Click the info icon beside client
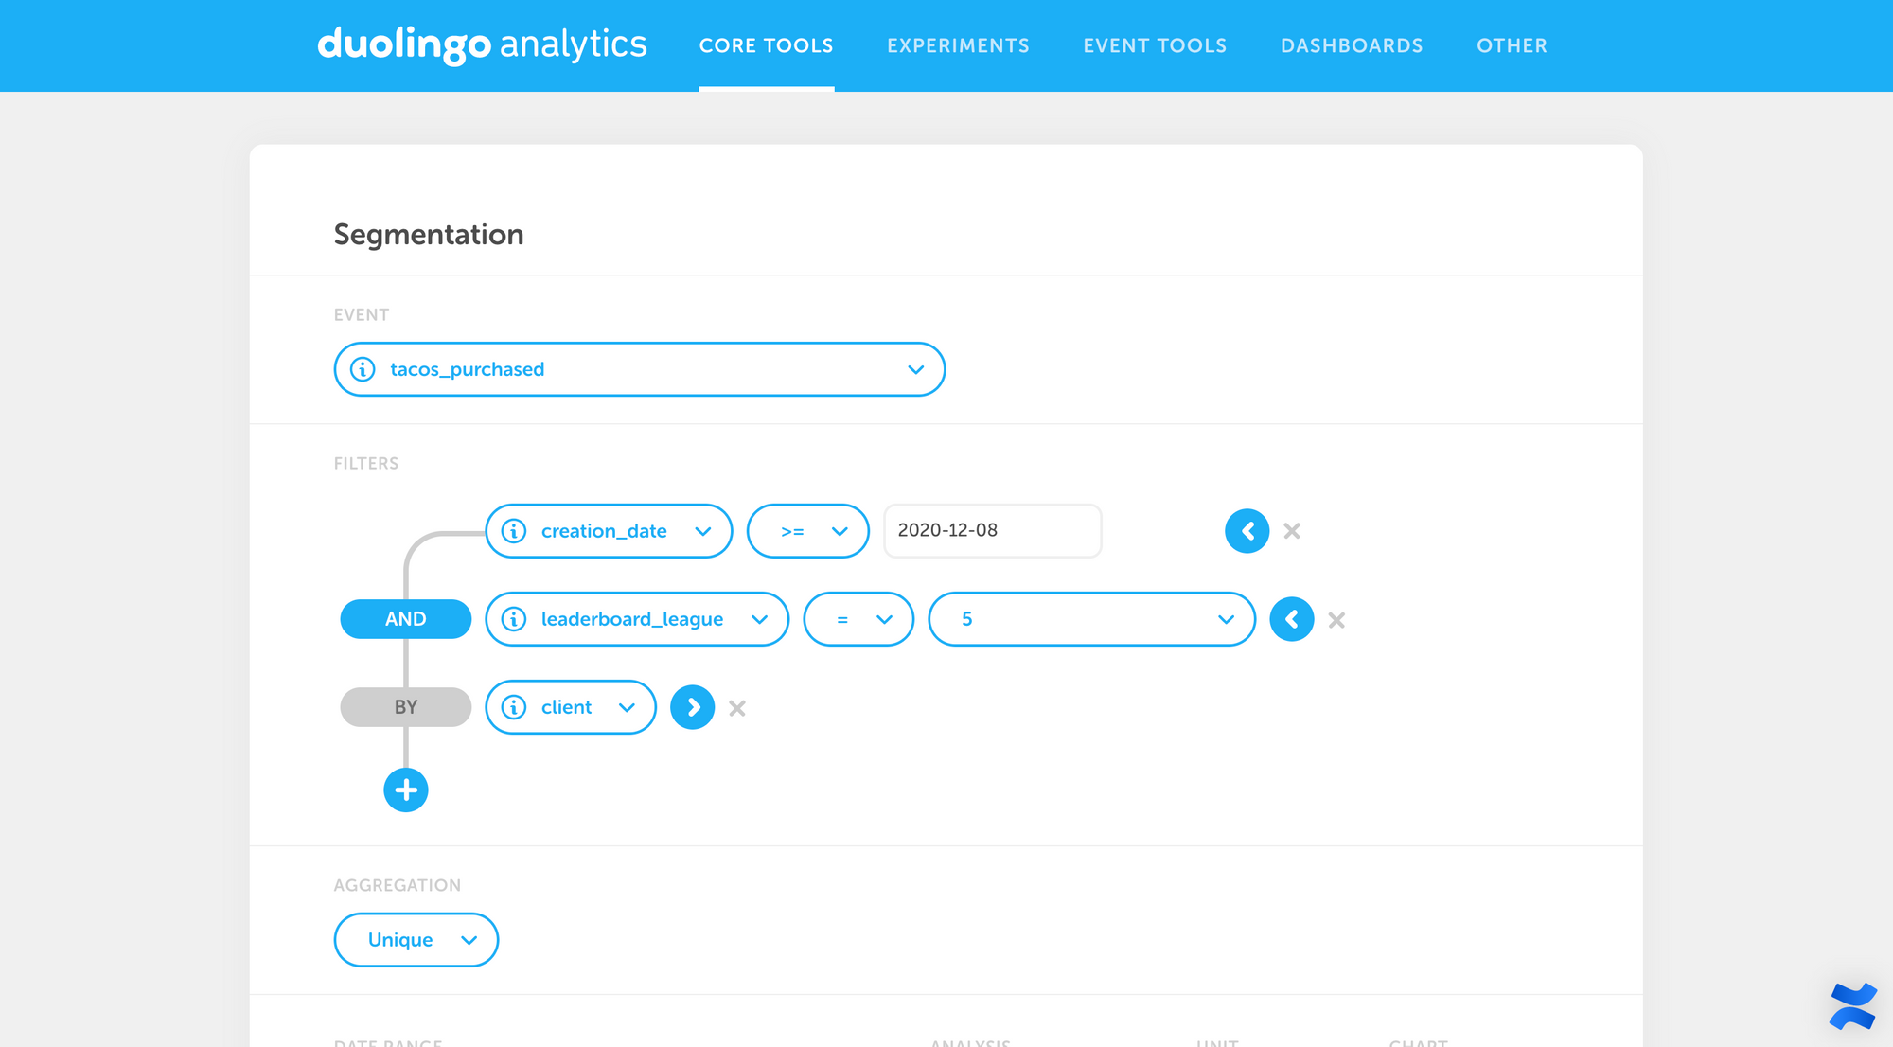The height and width of the screenshot is (1047, 1893). [x=512, y=707]
